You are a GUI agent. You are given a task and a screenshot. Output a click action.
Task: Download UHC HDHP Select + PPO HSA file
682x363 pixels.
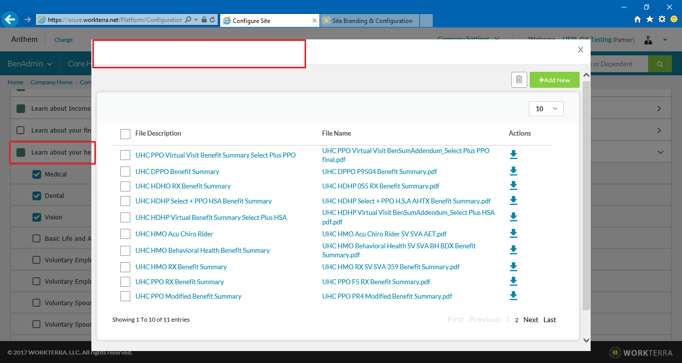(513, 200)
